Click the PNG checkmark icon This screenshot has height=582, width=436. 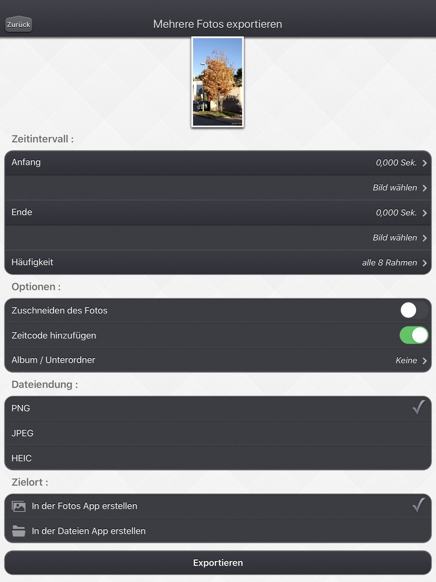click(419, 408)
